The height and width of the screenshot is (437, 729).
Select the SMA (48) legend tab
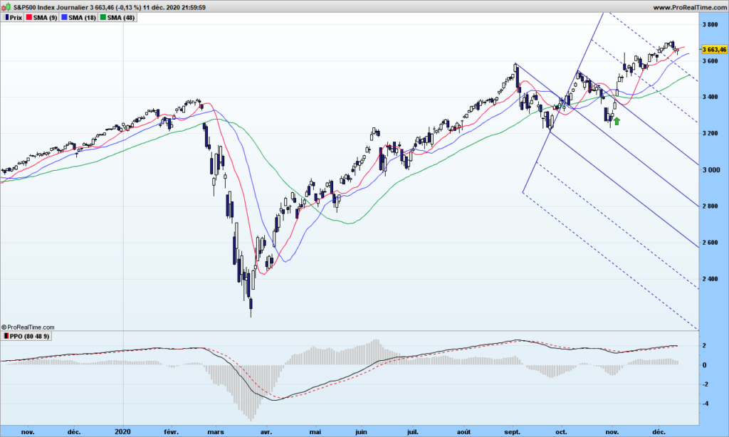point(117,18)
